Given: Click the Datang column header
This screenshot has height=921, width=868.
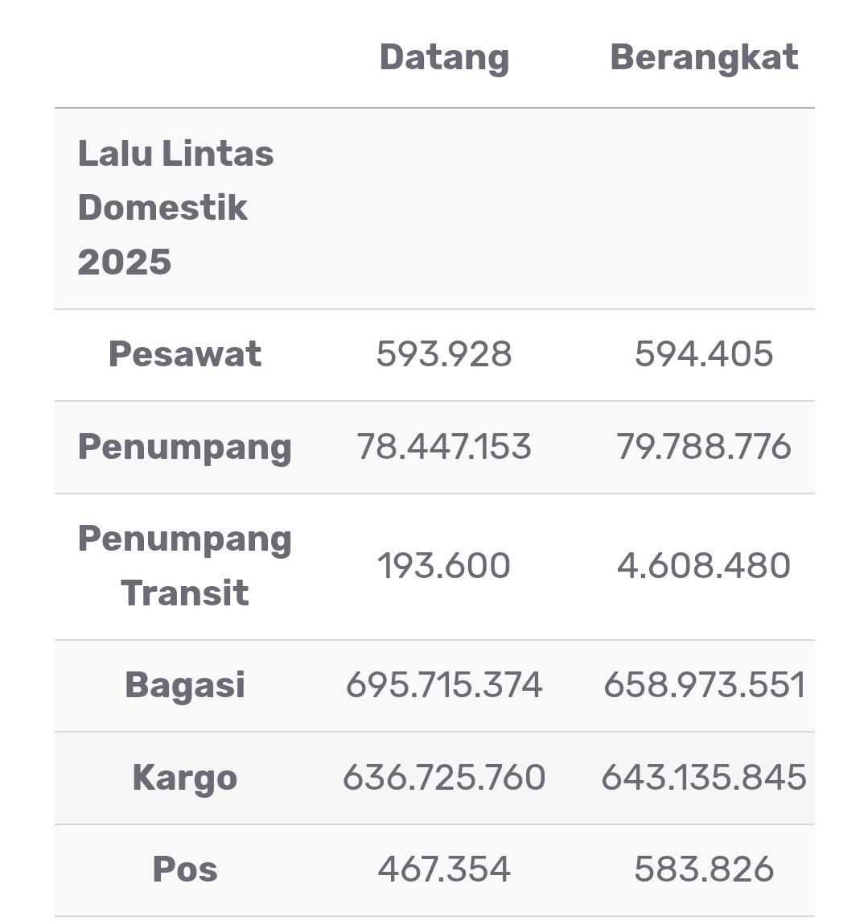Looking at the screenshot, I should (x=444, y=58).
